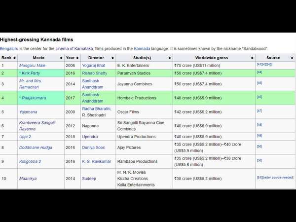Screen dimensions: 296x222
Task: Select the '₹42 crore (US$6.2 million)' gross value
Action: 198,112
